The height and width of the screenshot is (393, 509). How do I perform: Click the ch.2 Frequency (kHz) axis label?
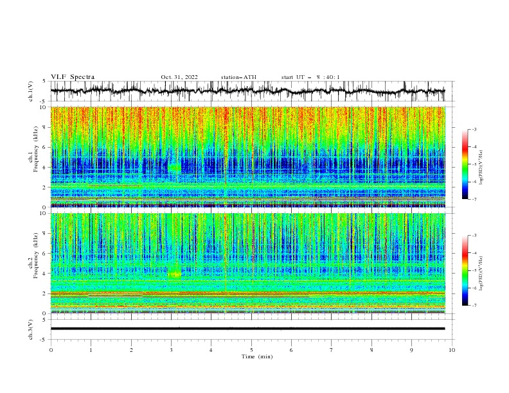[x=33, y=255]
